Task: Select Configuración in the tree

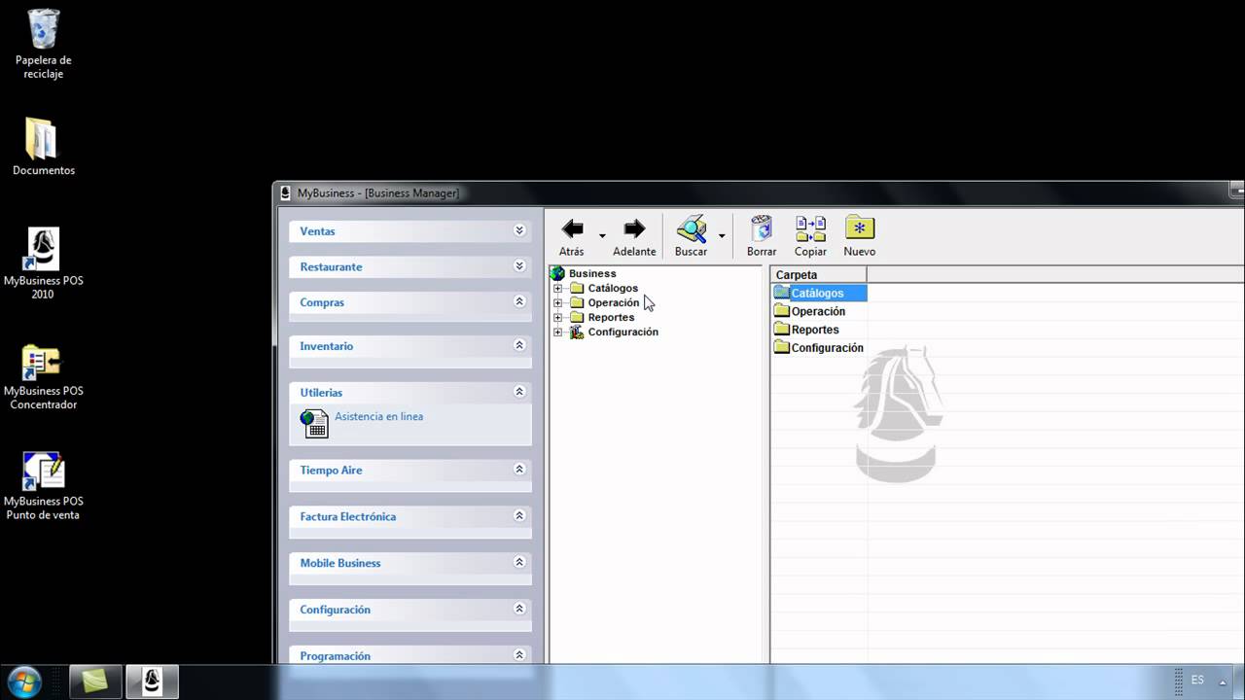Action: [x=622, y=332]
